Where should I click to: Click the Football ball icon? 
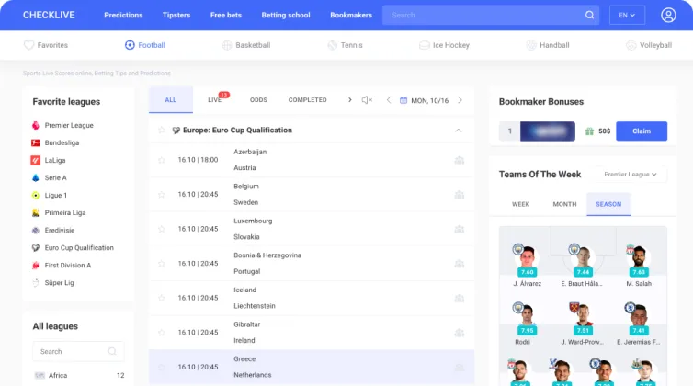point(130,45)
